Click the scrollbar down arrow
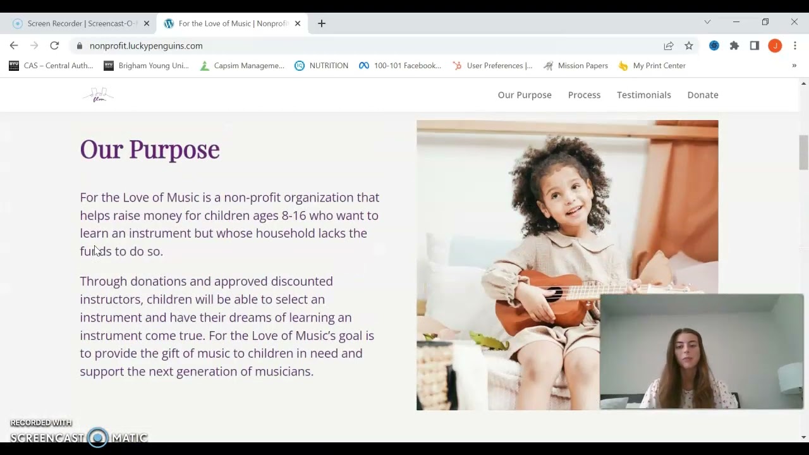 pyautogui.click(x=804, y=437)
